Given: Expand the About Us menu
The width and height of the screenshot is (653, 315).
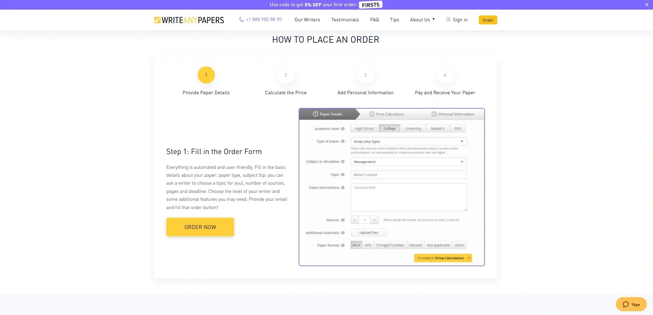Looking at the screenshot, I should click(x=422, y=20).
